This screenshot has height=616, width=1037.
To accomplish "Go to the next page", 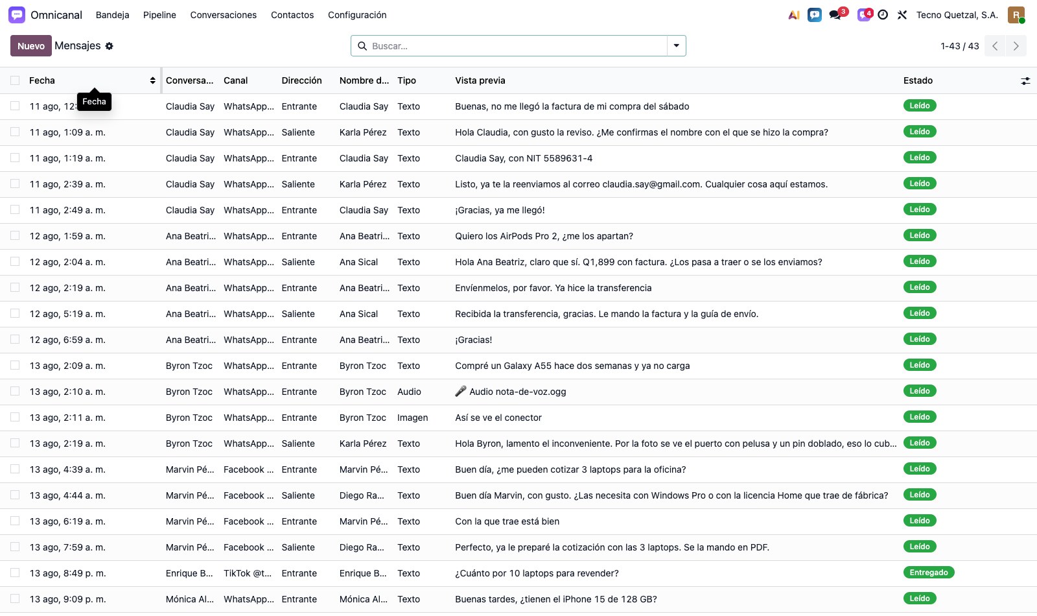I will [1016, 46].
